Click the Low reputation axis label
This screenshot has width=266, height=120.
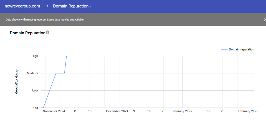click(35, 90)
